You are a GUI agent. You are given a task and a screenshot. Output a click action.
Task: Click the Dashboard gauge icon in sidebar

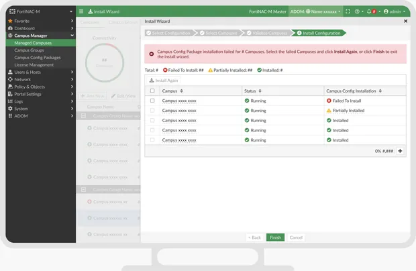click(10, 28)
